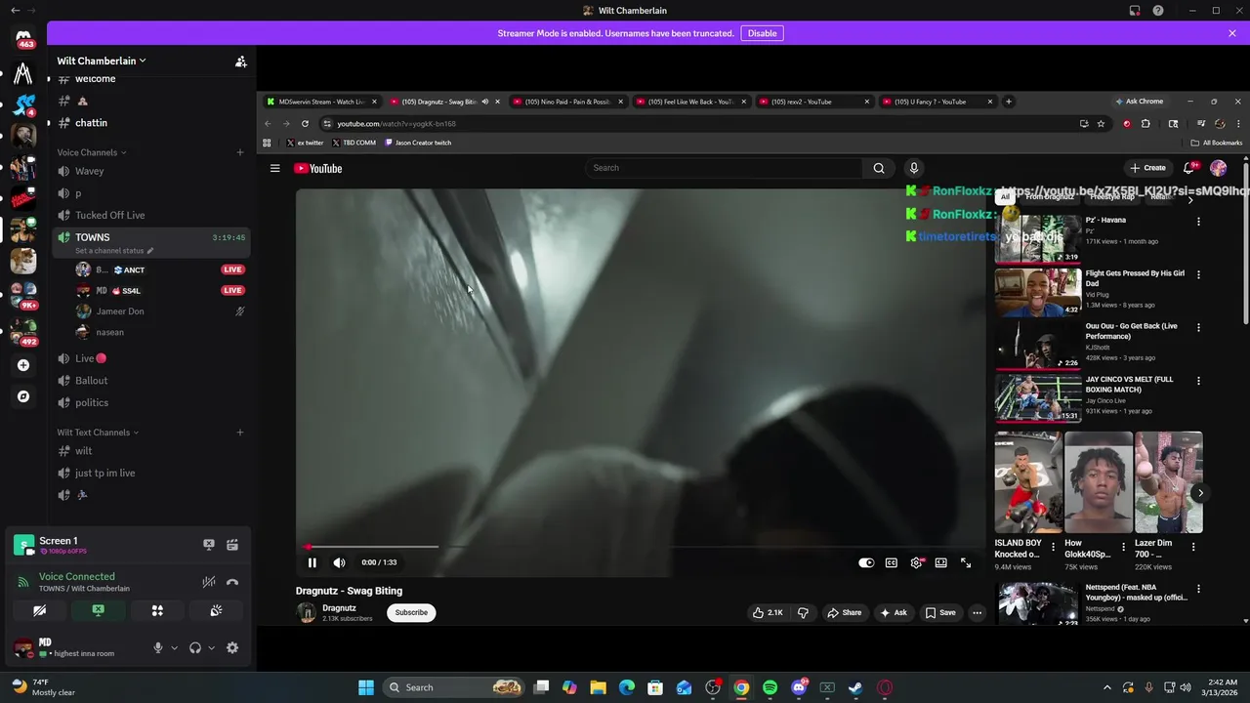Image resolution: width=1250 pixels, height=703 pixels.
Task: Click the Ask button under the video
Action: [x=894, y=612]
